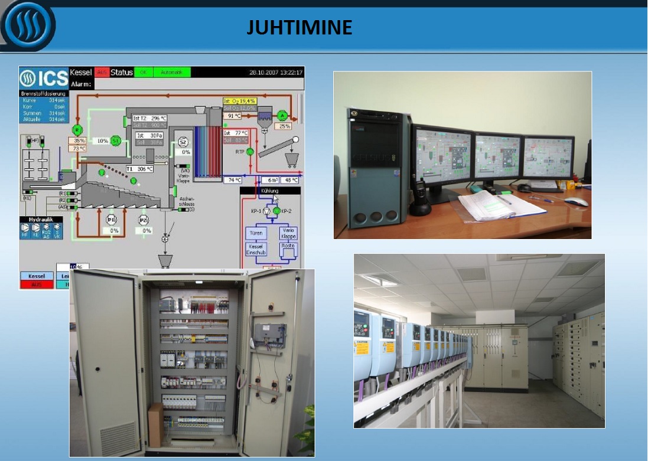Click the Türen cooling box
Image resolution: width=648 pixels, height=461 pixels.
pos(256,233)
